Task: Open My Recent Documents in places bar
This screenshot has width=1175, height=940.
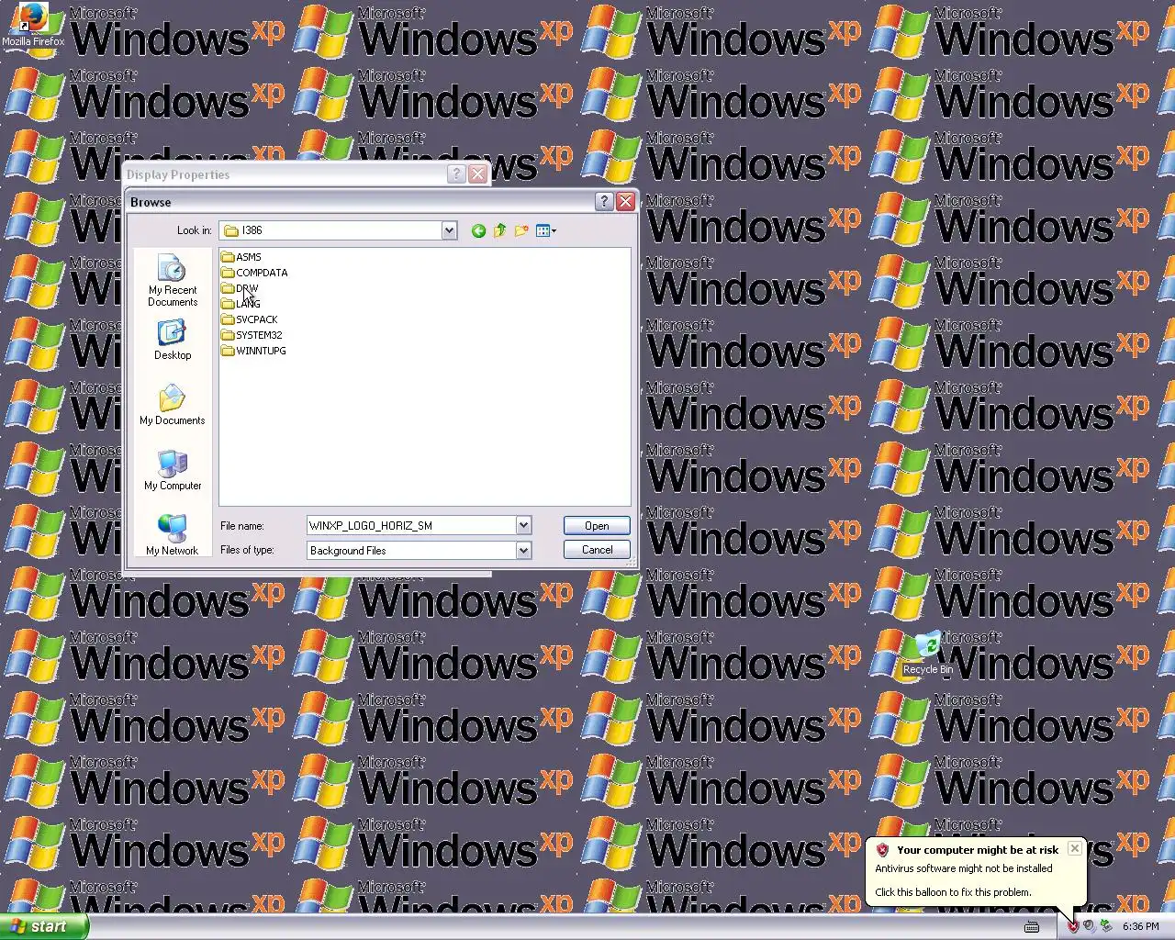Action: coord(173,281)
